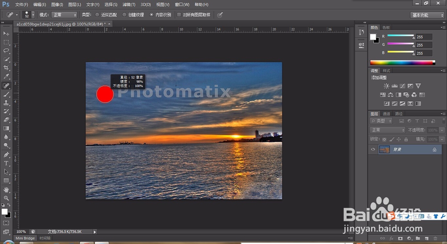Viewport: 447px width, 244px height.
Task: Select the Rectangle shape tool
Action: tap(6, 181)
